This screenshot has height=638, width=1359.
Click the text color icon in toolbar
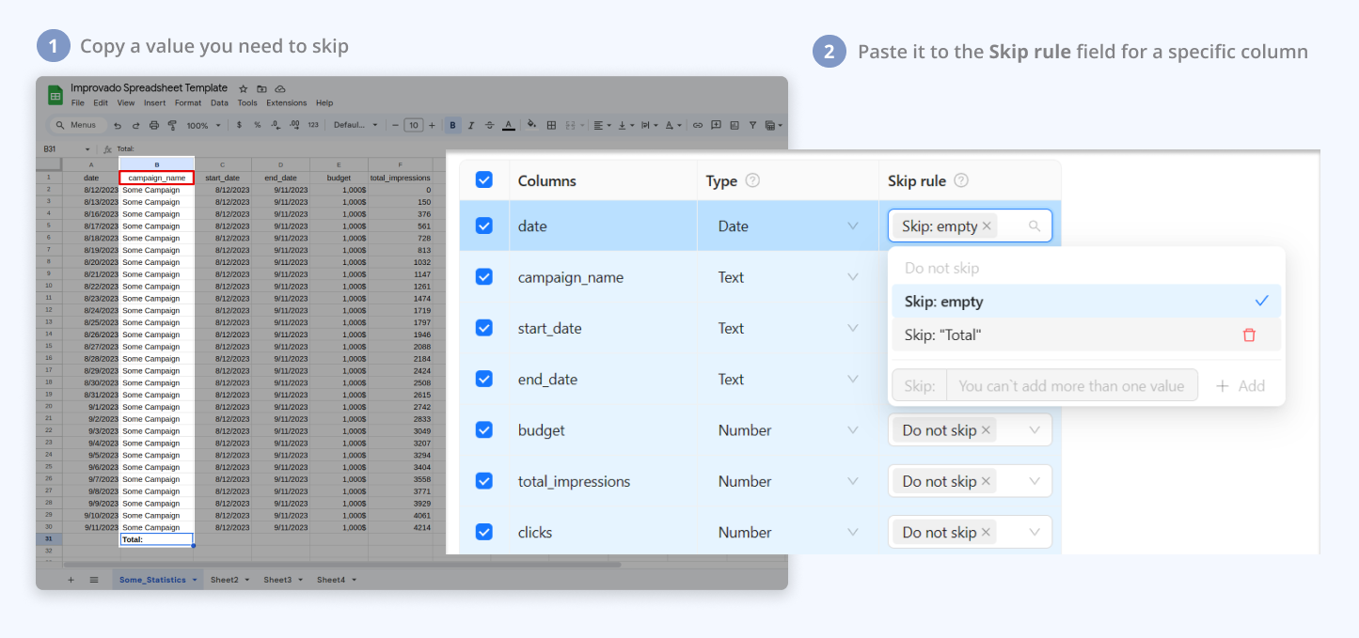point(508,125)
